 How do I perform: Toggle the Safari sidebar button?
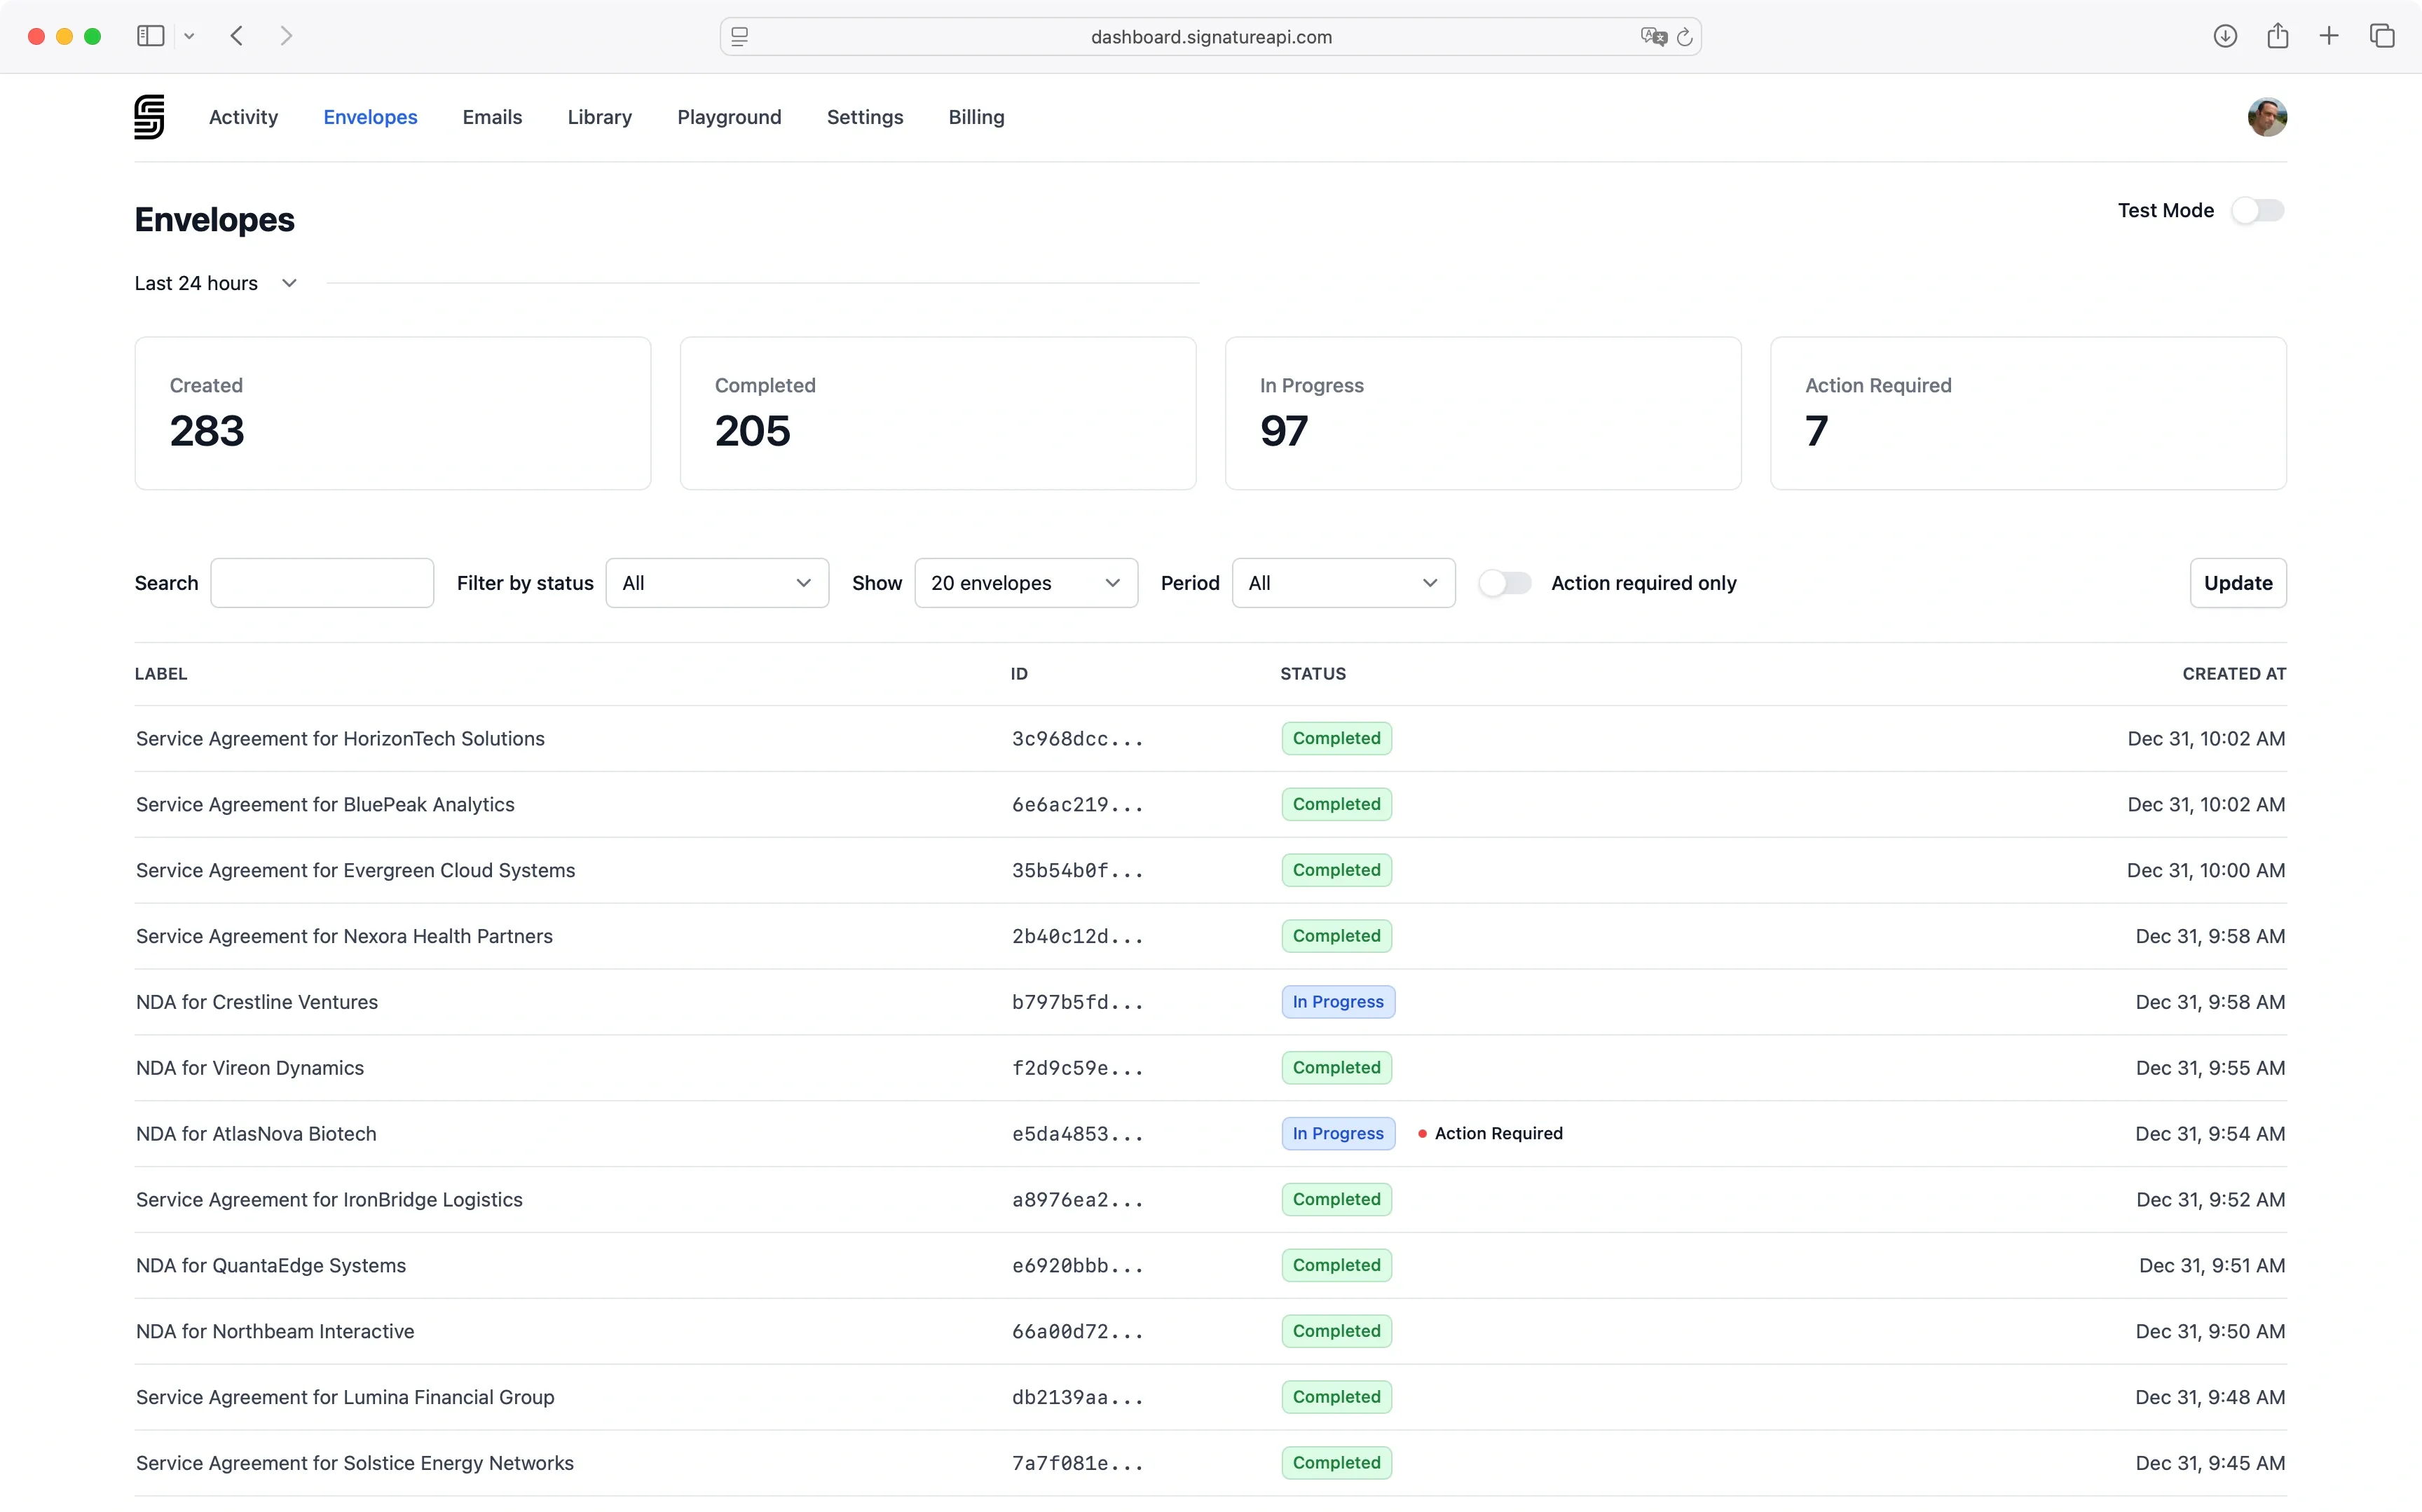point(151,36)
